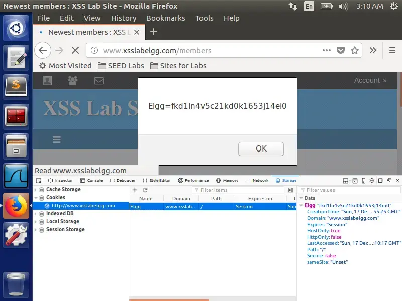402x301 pixels.
Task: Click OK in the cookie alert dialog
Action: (261, 148)
